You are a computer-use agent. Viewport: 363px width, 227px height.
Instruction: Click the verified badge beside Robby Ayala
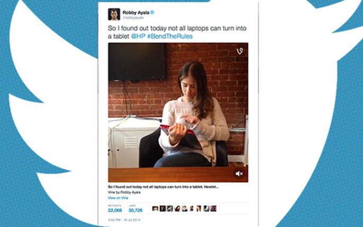pyautogui.click(x=152, y=12)
